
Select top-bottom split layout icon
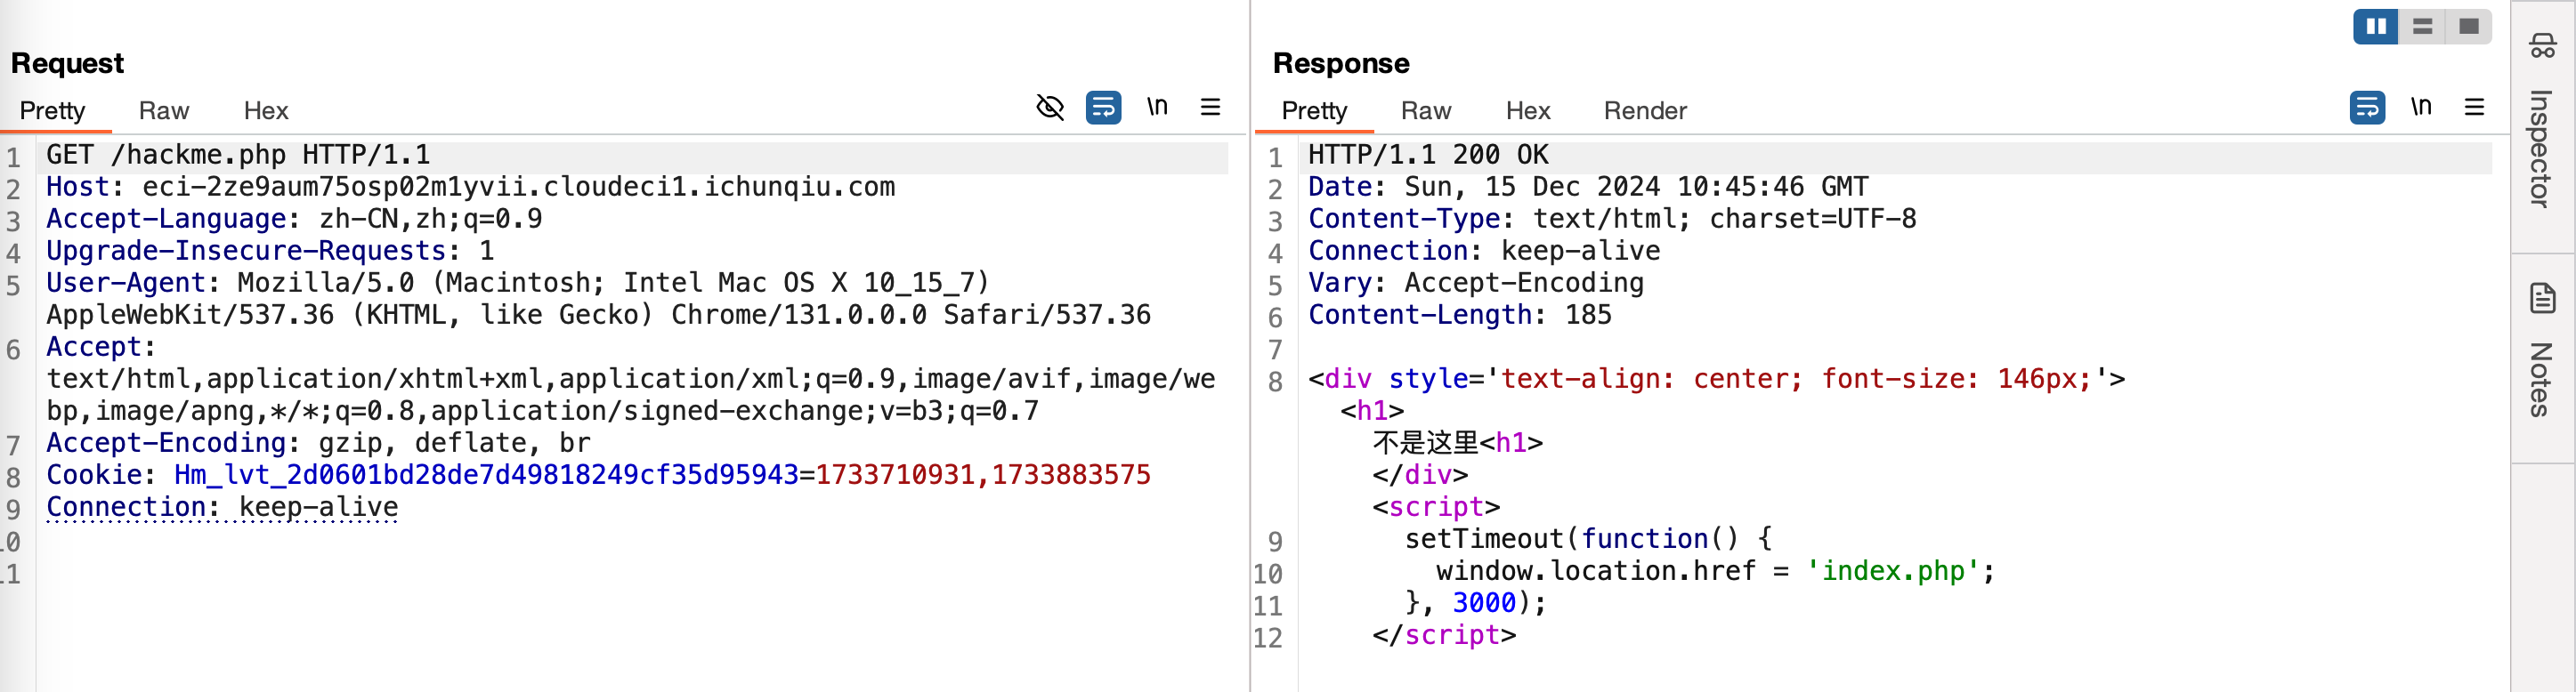click(x=2422, y=26)
